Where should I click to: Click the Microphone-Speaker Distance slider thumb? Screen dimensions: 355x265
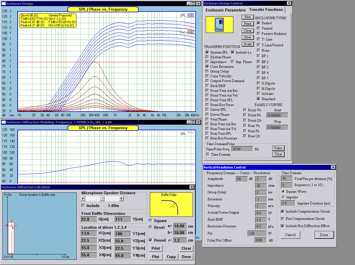coord(102,199)
